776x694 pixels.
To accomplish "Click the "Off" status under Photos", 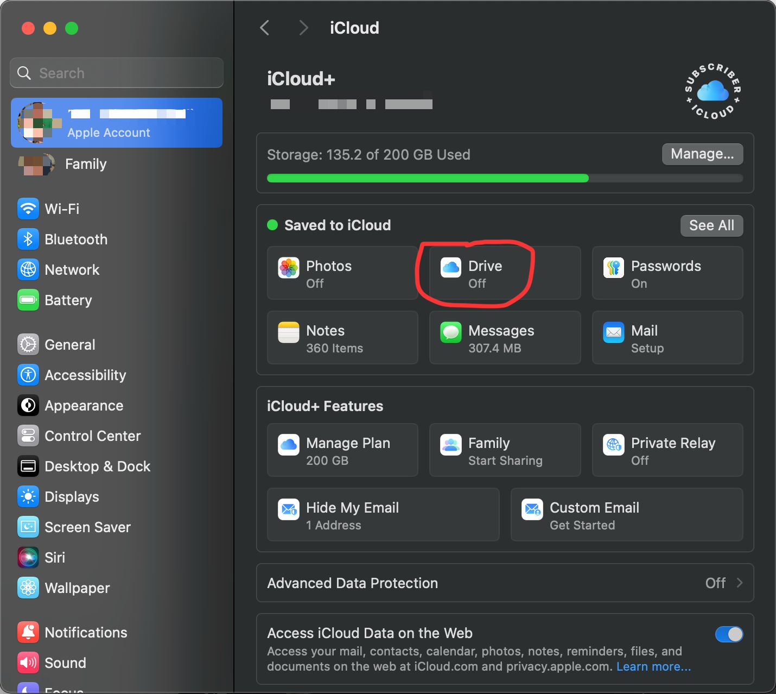I will tap(315, 283).
